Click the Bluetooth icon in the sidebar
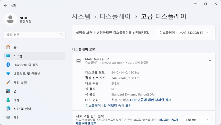The image size is (221, 125). (8, 65)
